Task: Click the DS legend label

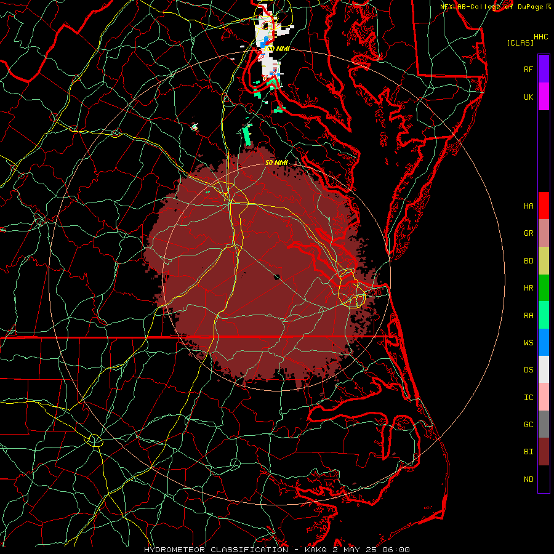Action: click(x=529, y=369)
